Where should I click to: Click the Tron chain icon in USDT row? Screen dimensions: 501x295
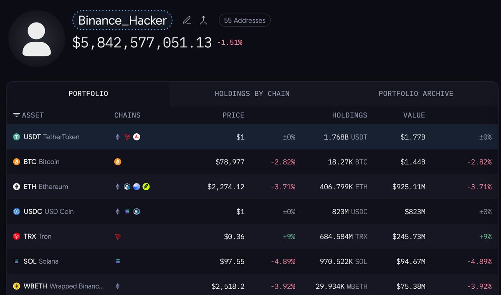tap(127, 137)
